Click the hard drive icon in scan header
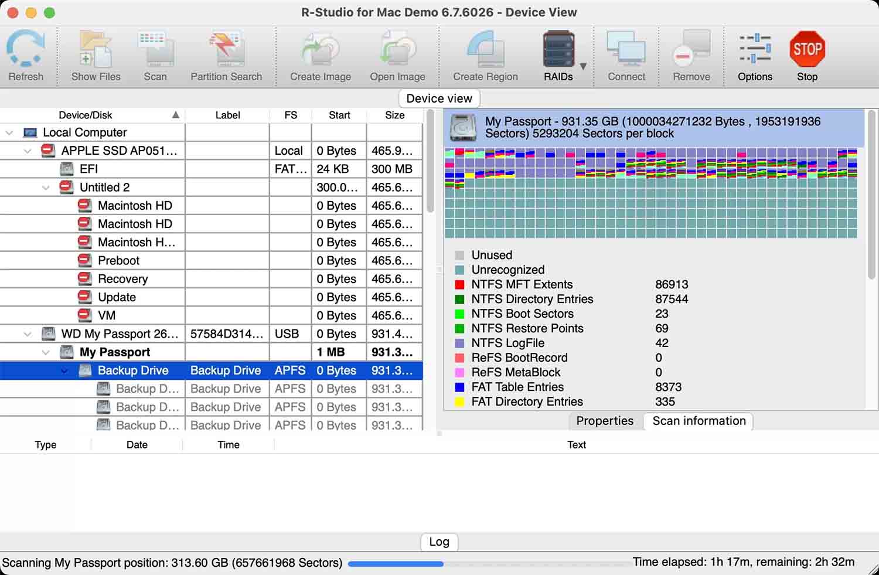Image resolution: width=879 pixels, height=575 pixels. pos(464,128)
